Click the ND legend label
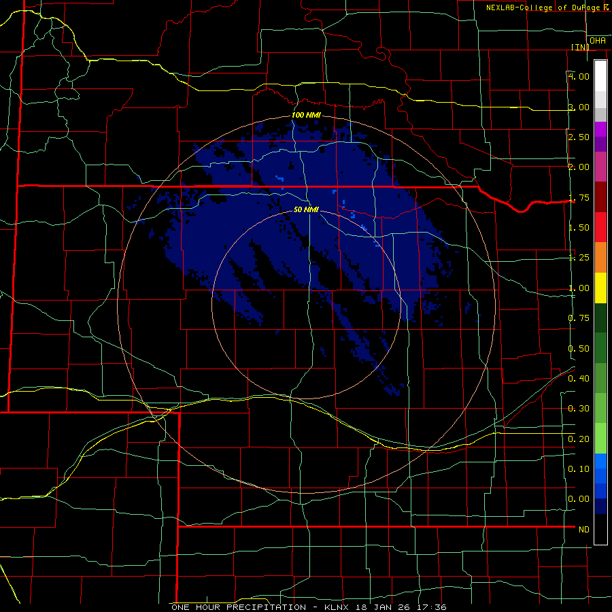This screenshot has height=612, width=612. click(584, 530)
